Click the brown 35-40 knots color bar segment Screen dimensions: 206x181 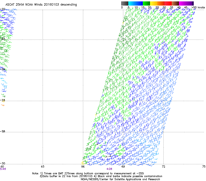tap(175, 3)
